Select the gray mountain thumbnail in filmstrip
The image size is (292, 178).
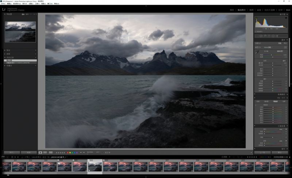click(x=95, y=167)
